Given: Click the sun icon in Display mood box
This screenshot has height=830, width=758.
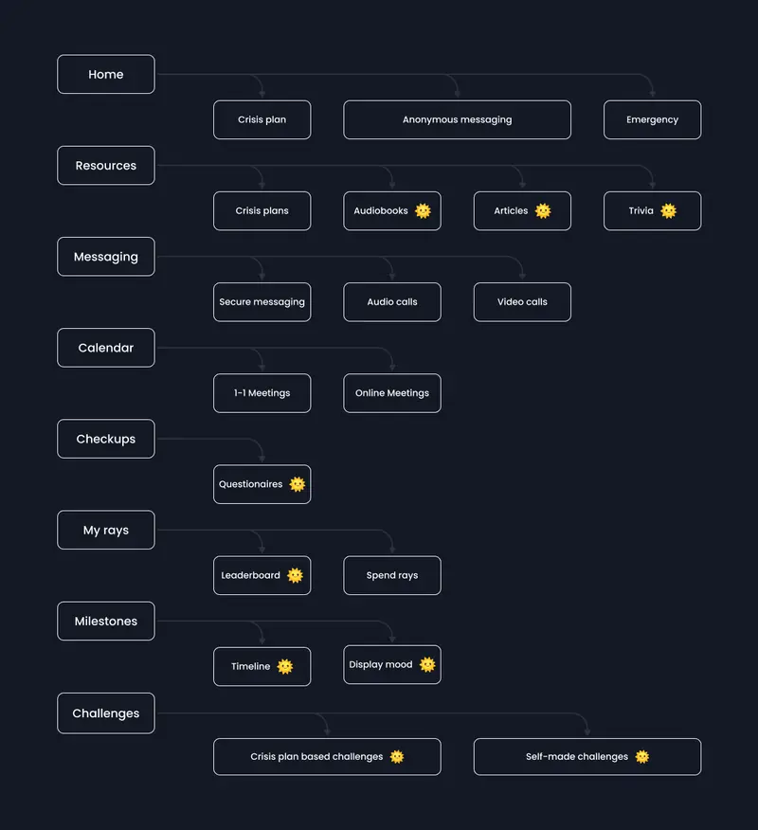Looking at the screenshot, I should (427, 664).
